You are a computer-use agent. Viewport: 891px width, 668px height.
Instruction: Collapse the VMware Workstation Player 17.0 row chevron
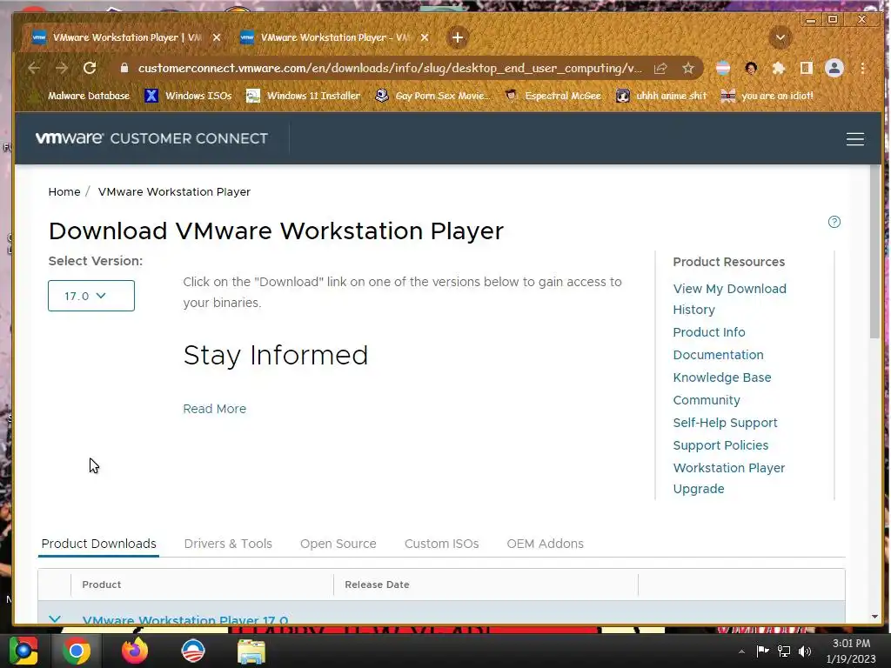tap(55, 618)
